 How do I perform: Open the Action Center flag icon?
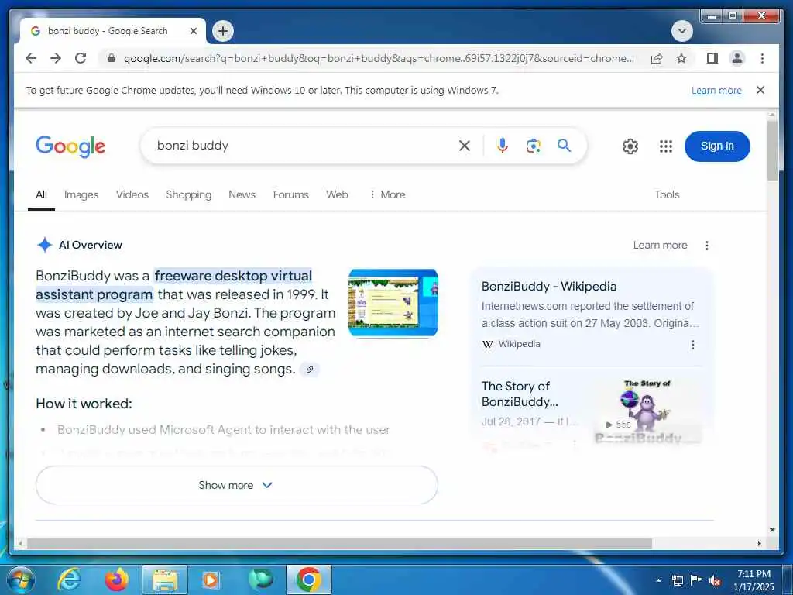click(696, 580)
